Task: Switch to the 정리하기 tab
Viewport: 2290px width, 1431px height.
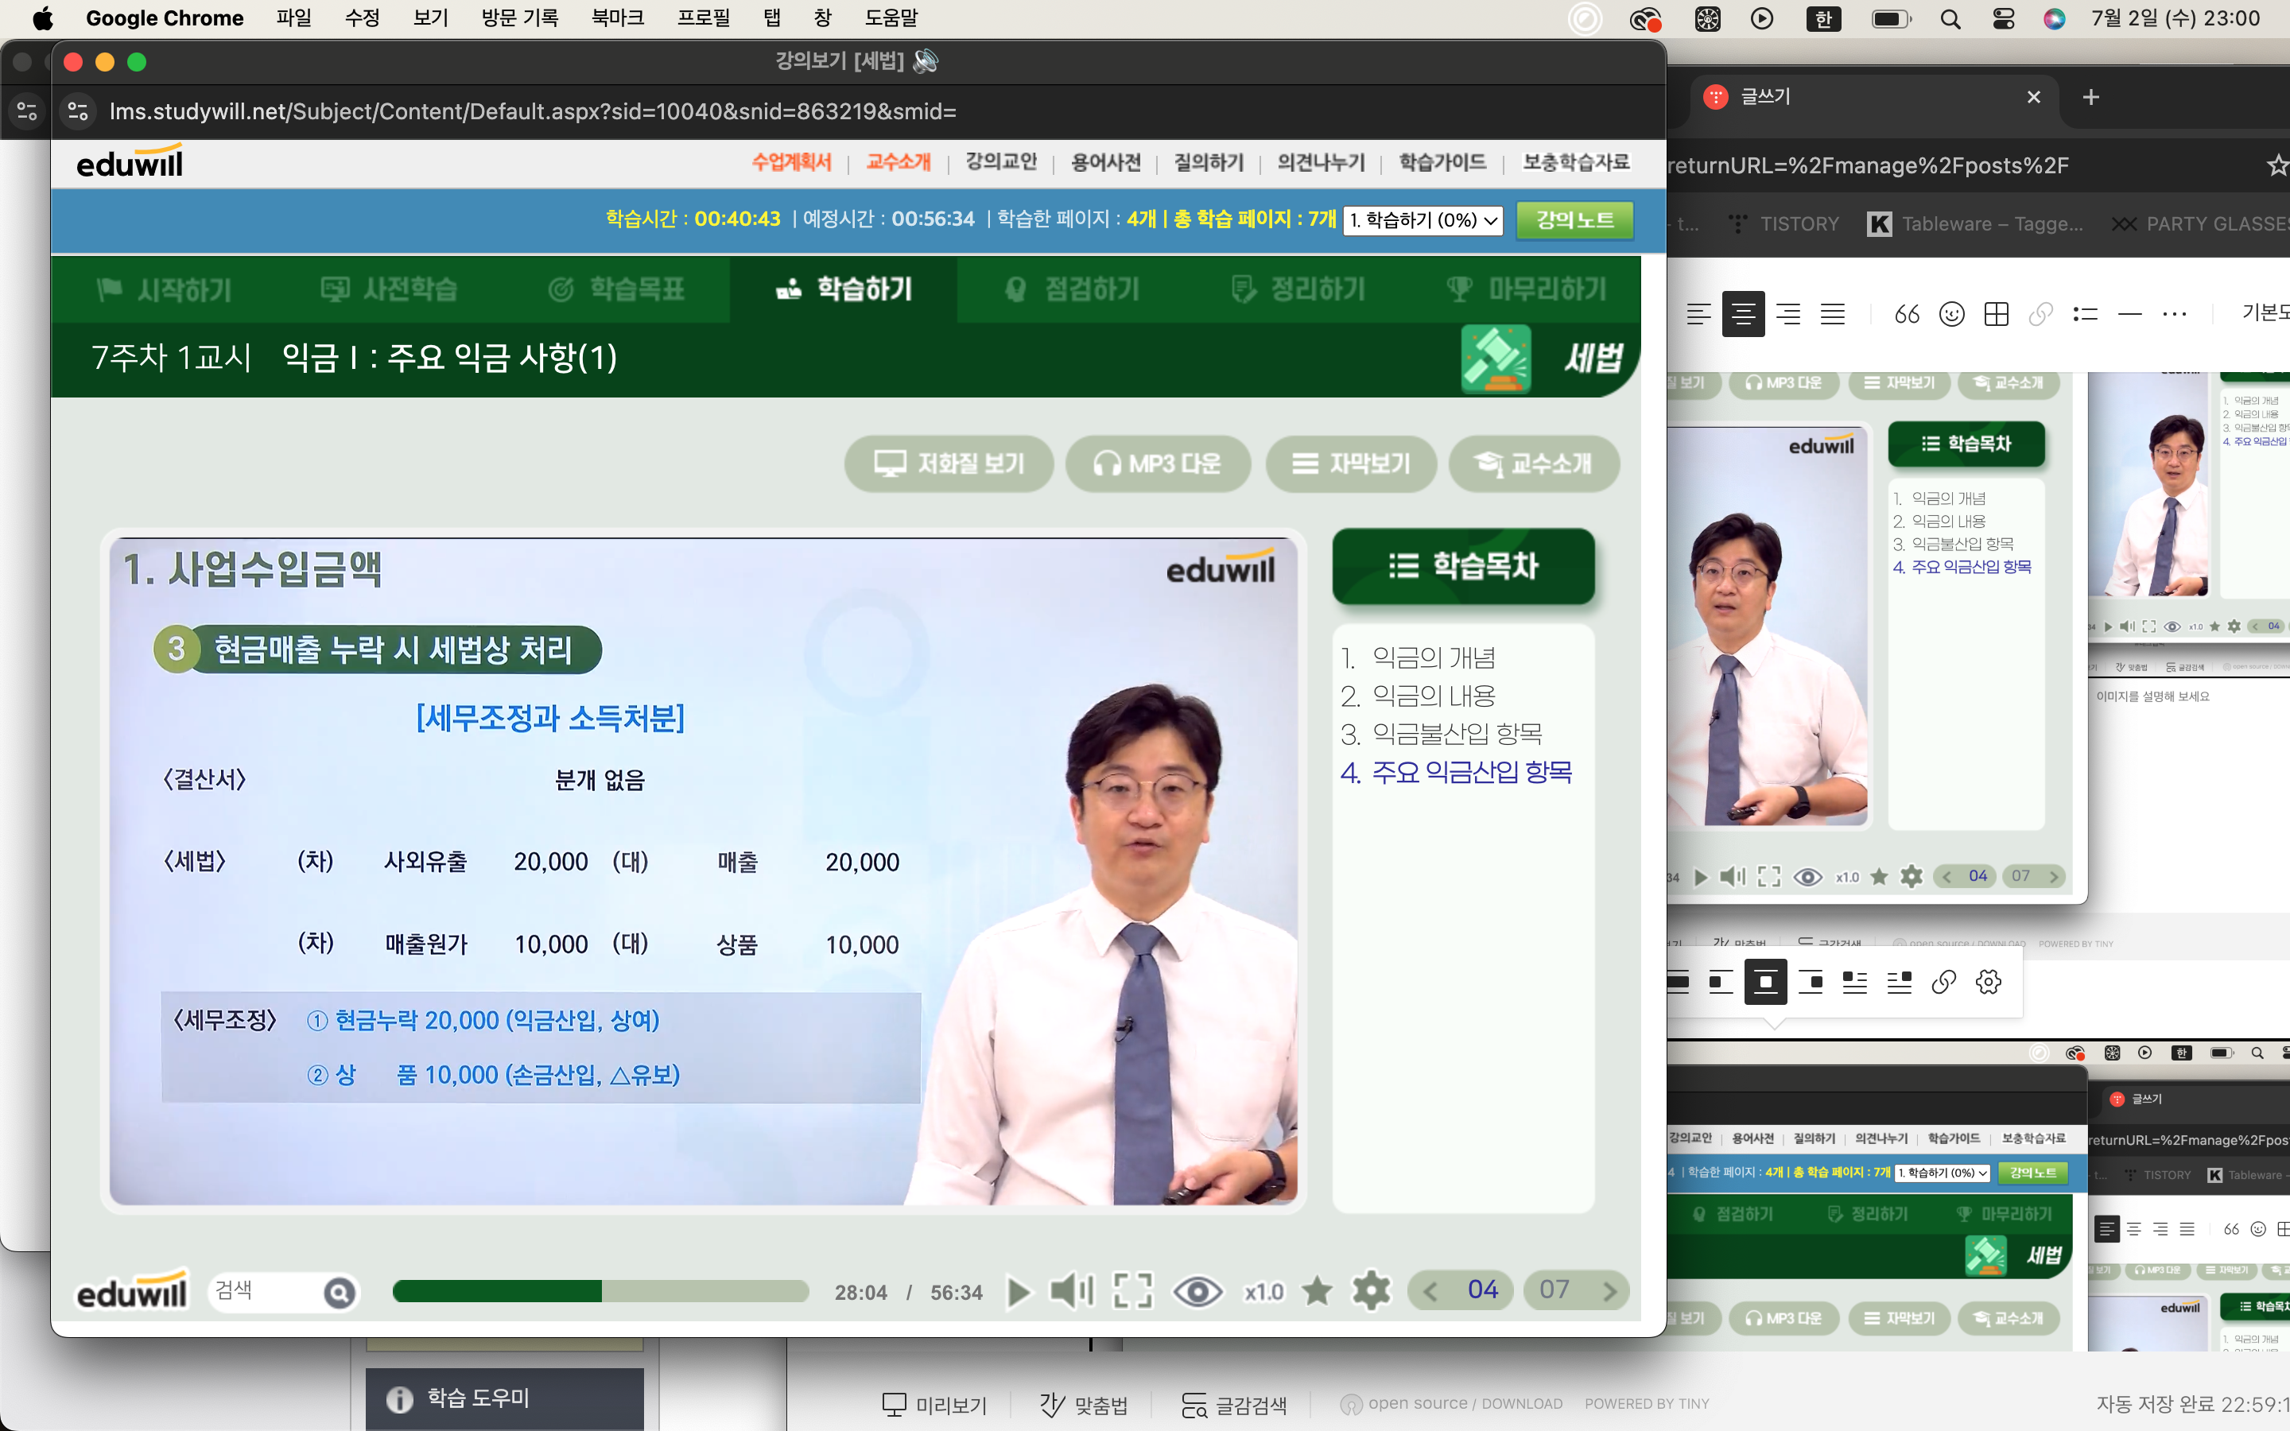Action: tap(1298, 289)
